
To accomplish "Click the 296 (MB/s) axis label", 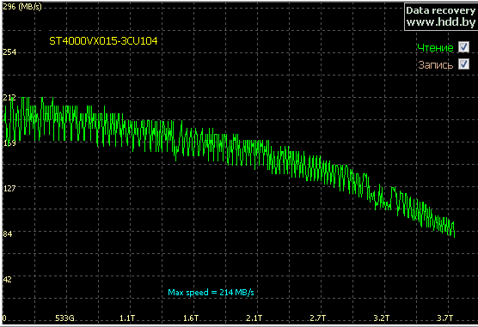I will [22, 6].
